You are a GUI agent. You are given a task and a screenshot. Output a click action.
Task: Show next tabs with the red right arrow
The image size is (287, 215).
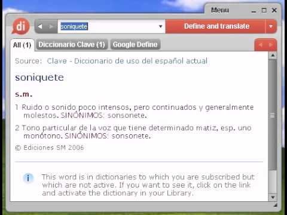(x=270, y=45)
